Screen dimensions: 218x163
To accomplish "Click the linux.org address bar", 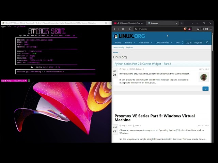I will click(160, 29).
